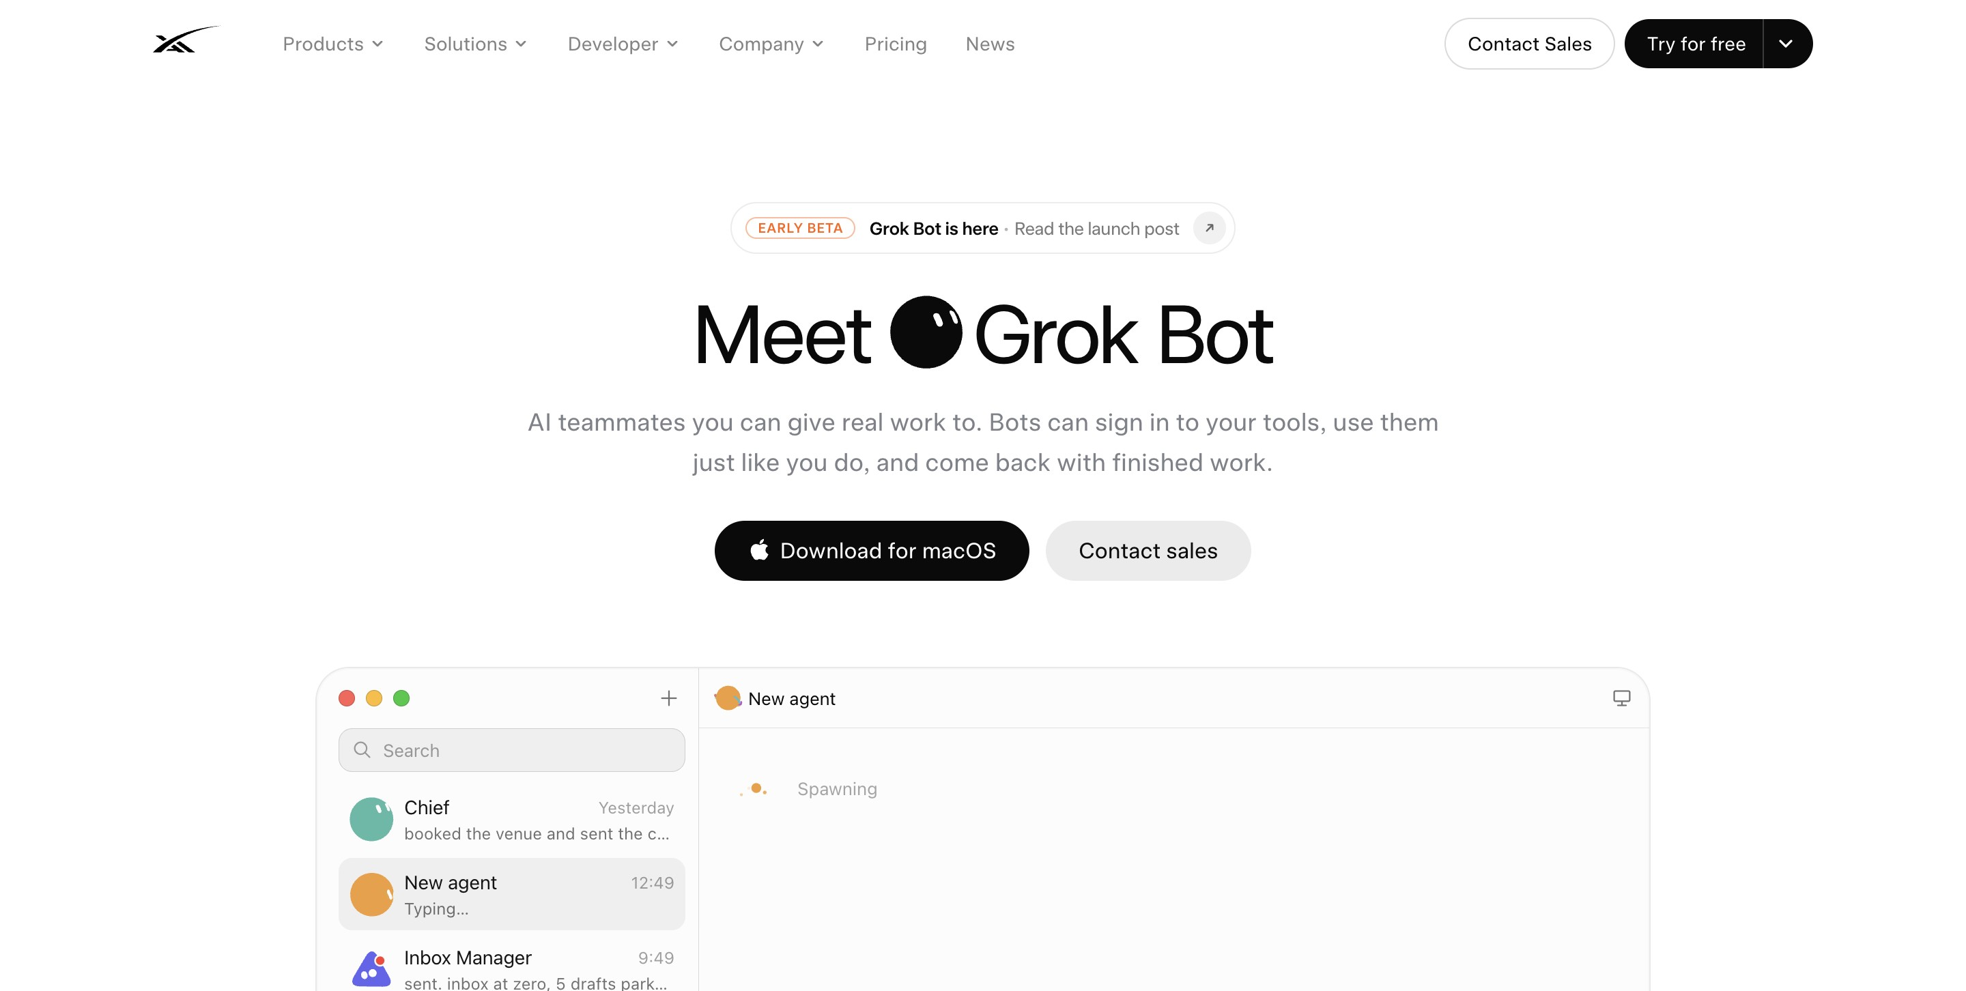Click the 'Meet Grok Bot' headline

[983, 333]
